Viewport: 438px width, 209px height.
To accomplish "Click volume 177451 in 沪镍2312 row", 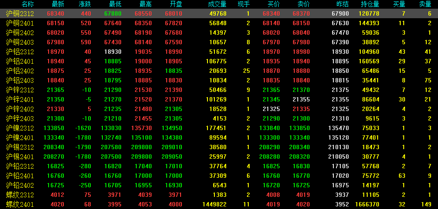I will [x=216, y=128].
